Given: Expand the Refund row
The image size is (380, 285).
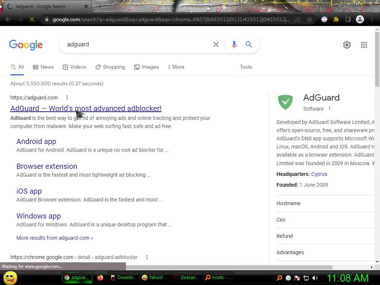Looking at the screenshot, I should [x=325, y=236].
